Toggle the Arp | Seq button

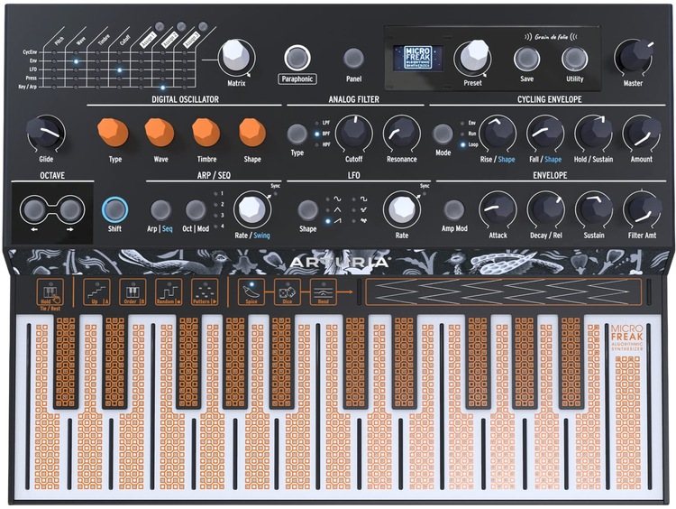click(x=160, y=210)
